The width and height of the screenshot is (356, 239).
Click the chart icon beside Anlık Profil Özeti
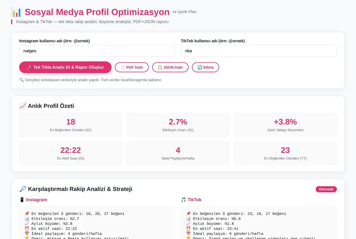(23, 106)
